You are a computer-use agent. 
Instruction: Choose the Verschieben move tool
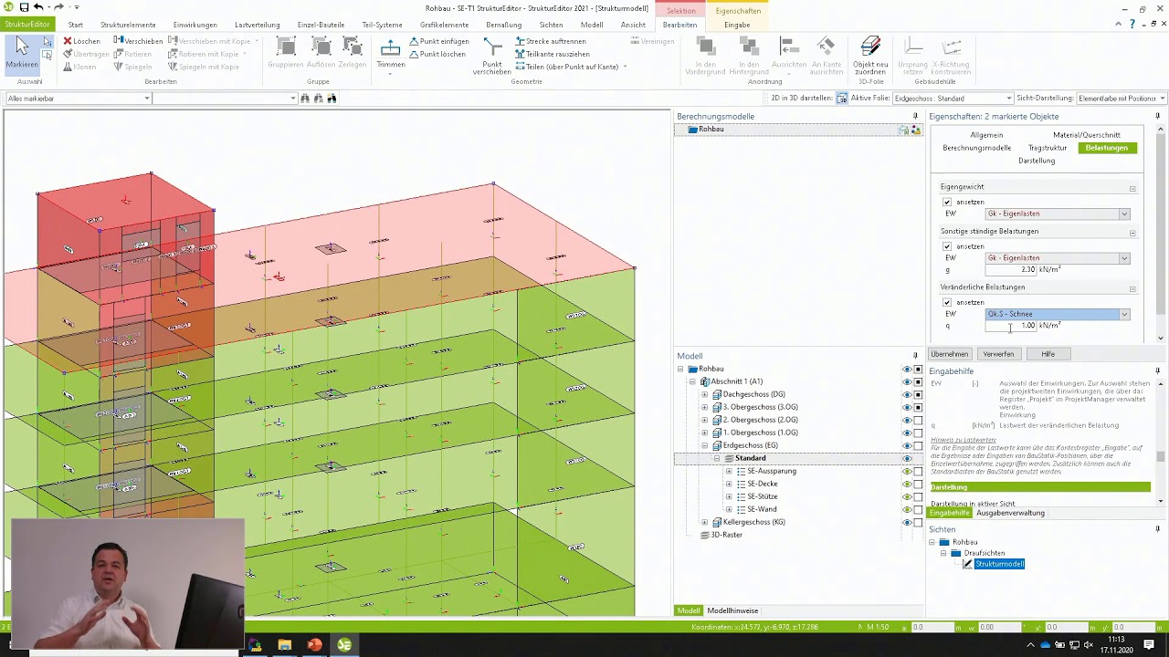pos(138,41)
